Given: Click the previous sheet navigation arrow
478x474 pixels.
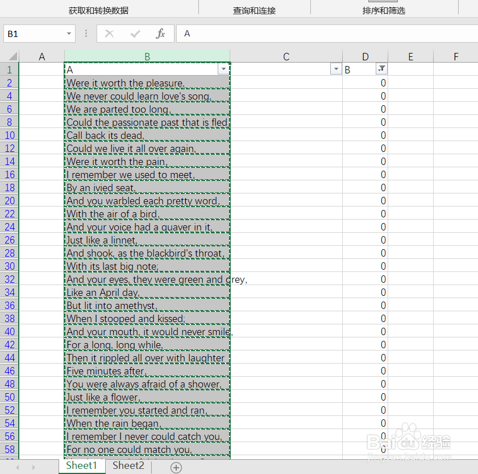Looking at the screenshot, I should coord(18,467).
